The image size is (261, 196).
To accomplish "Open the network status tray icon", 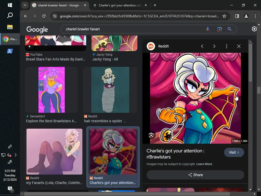I will pos(3,155).
